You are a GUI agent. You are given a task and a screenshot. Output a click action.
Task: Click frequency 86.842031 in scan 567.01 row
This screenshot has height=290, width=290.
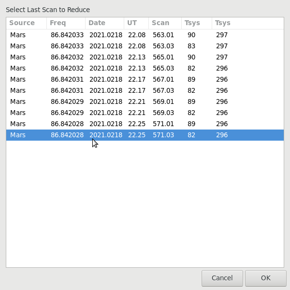click(x=67, y=79)
